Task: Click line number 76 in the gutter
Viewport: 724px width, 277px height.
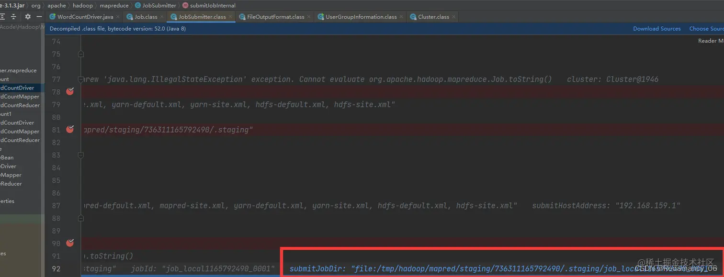Action: pos(56,66)
